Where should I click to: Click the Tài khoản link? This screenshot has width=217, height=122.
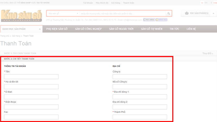88,3
